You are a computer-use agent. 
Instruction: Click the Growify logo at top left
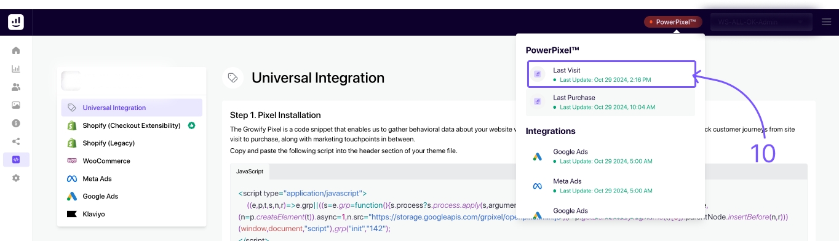tap(16, 22)
